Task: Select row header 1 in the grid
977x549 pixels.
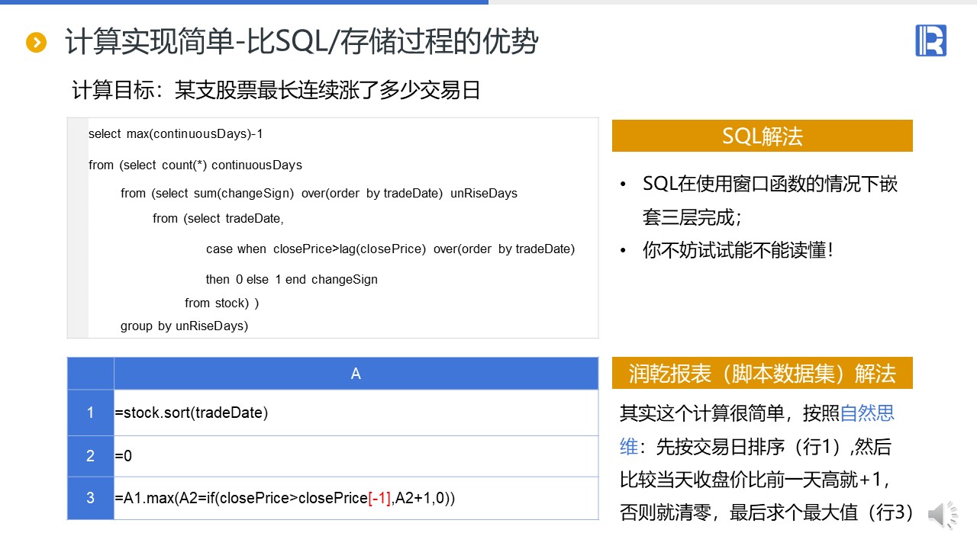Action: point(90,413)
